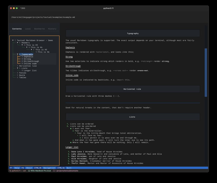This screenshot has height=183, width=217.
Task: Go to Tables in the table of contents
Action: [23, 77]
